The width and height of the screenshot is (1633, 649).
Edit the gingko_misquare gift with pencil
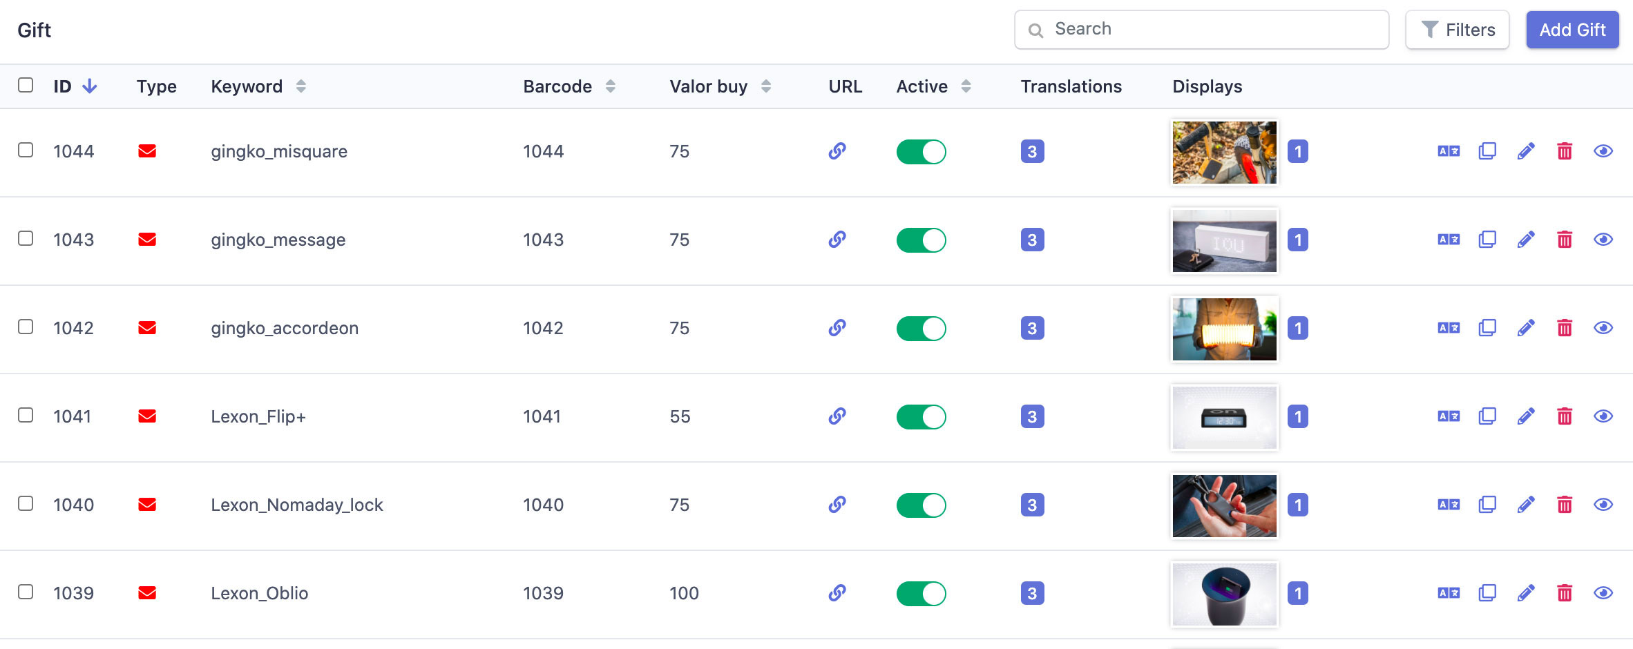click(x=1526, y=151)
